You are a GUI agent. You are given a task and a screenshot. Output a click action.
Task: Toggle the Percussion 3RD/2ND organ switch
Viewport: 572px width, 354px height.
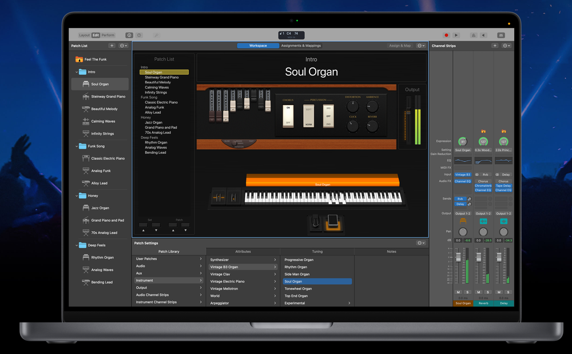point(328,116)
